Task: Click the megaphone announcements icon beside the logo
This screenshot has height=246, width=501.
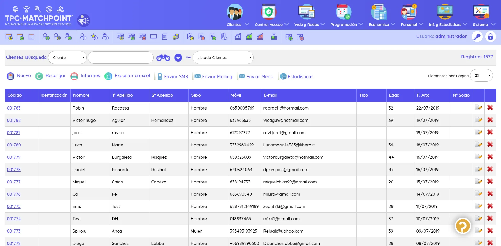Action: tap(84, 20)
